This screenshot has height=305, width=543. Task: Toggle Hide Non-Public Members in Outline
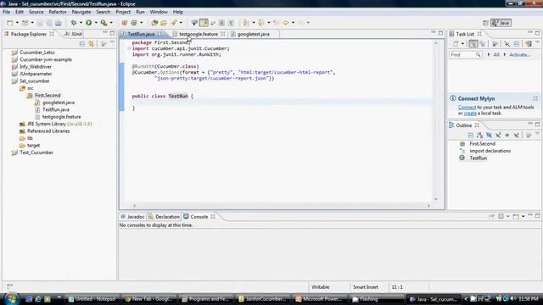coord(507,136)
